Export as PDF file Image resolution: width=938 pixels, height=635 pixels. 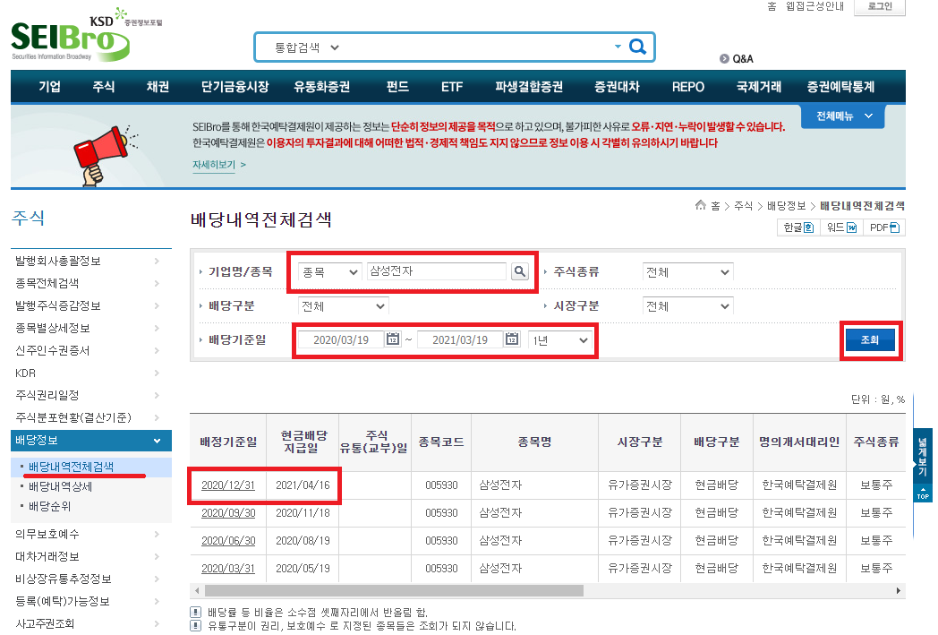point(884,227)
